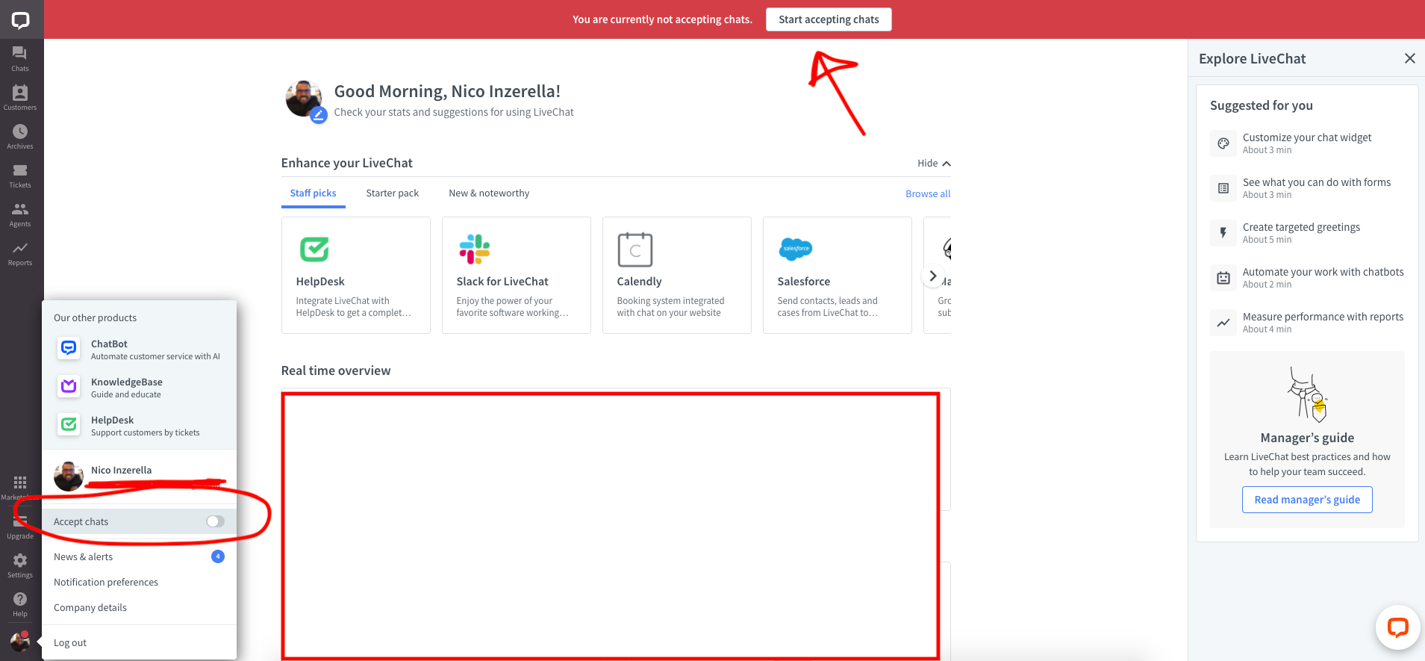
Task: Open the floating chat widget bubble
Action: click(x=1397, y=627)
